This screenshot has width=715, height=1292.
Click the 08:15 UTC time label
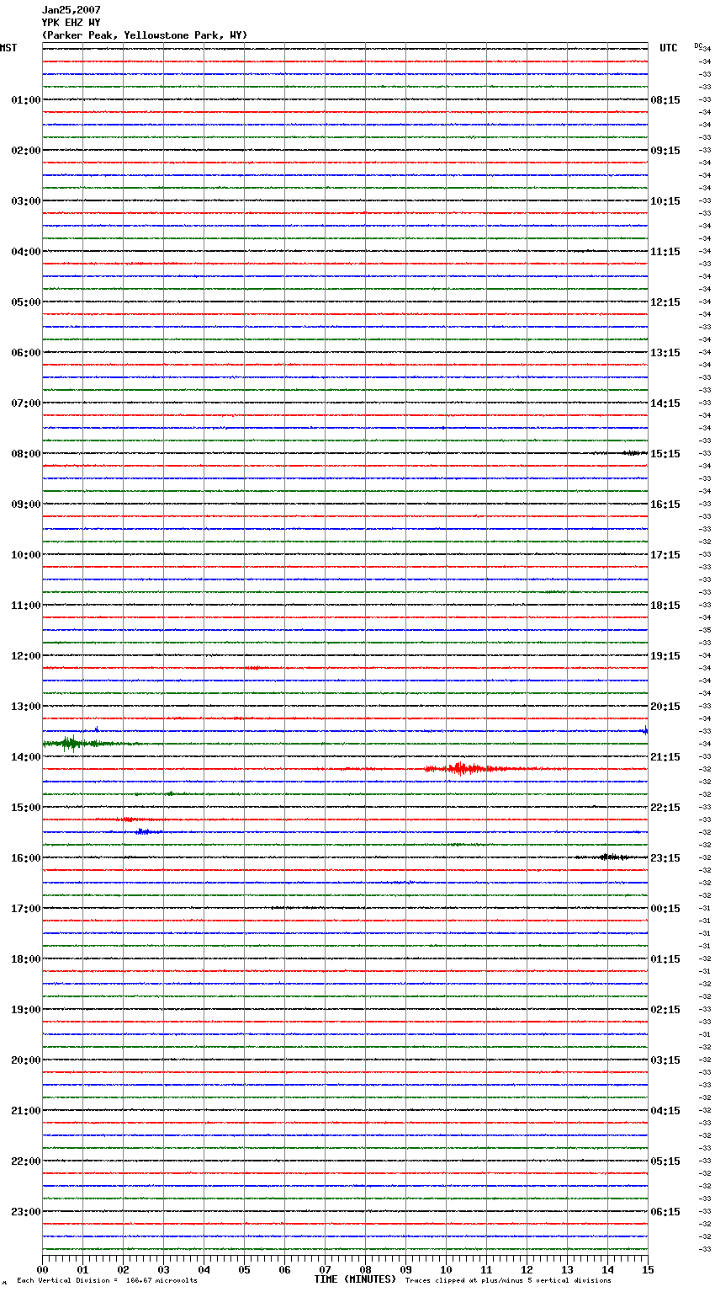665,100
